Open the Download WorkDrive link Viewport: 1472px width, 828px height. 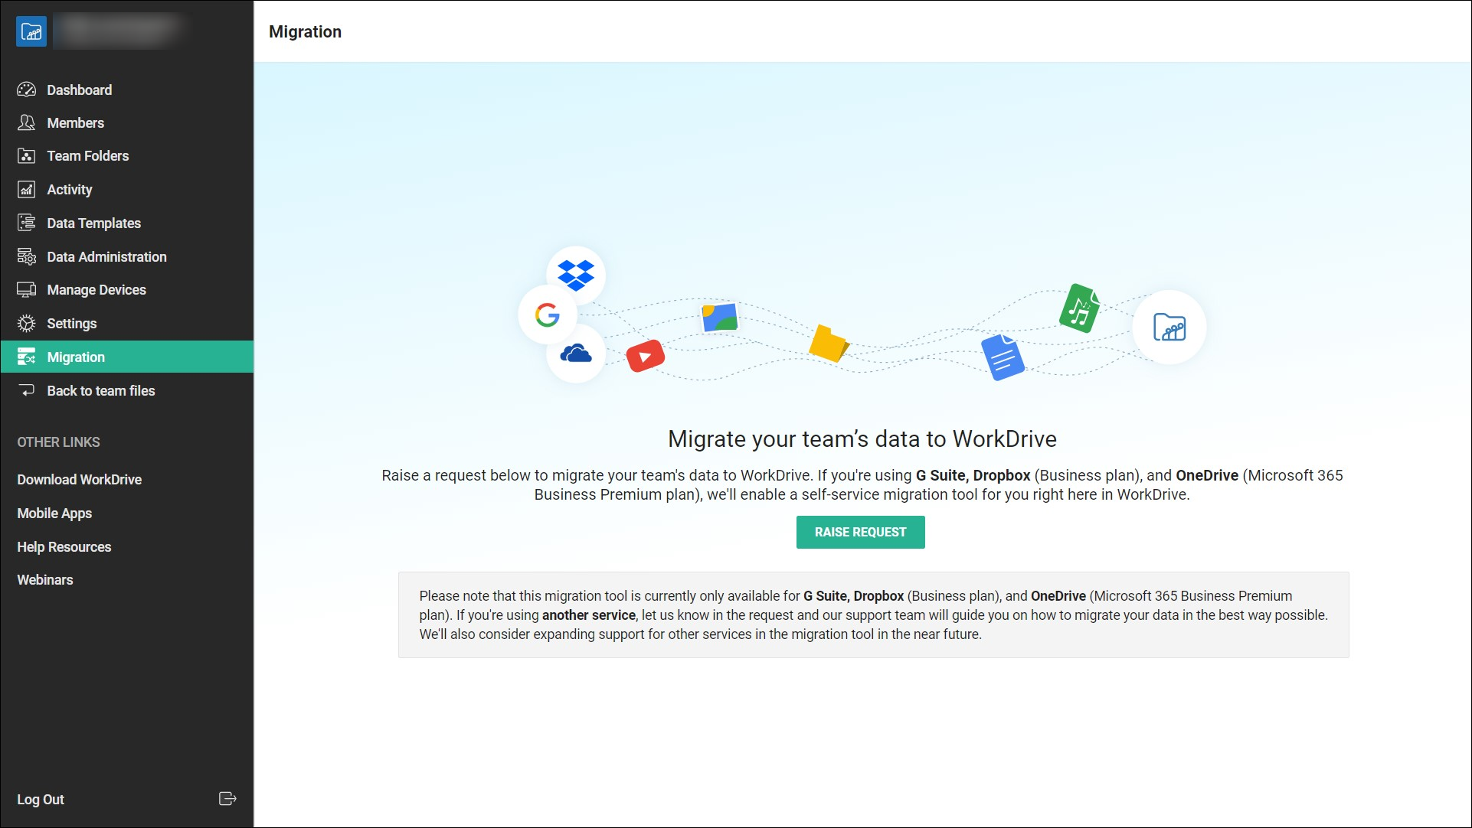pos(79,479)
